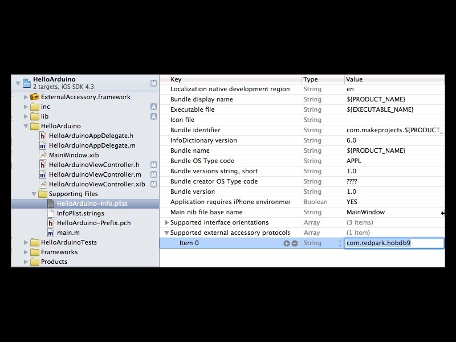
Task: Click the Localization region en value
Action: [x=350, y=89]
